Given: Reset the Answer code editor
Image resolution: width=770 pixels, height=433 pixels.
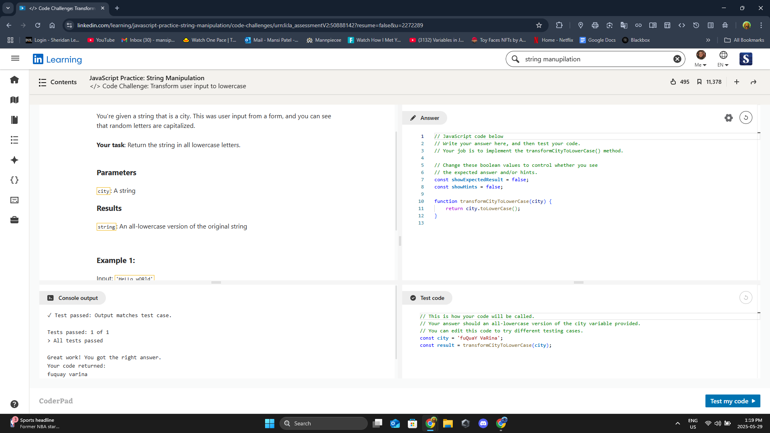Looking at the screenshot, I should [746, 118].
